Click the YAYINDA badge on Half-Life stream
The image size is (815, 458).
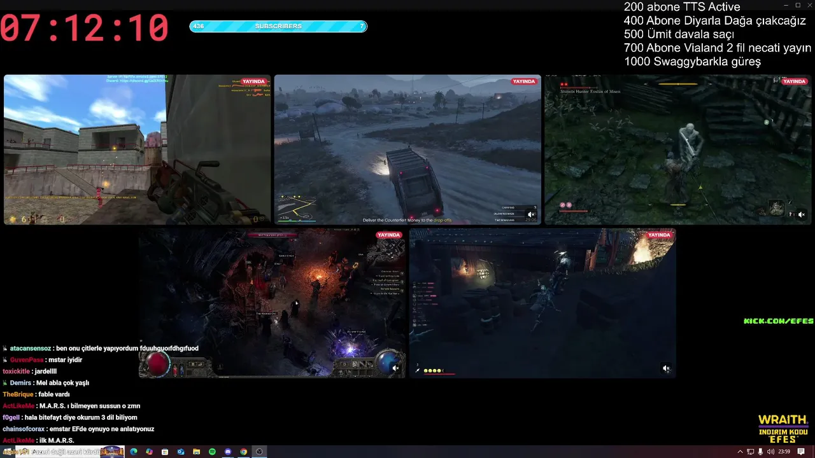[x=254, y=81]
